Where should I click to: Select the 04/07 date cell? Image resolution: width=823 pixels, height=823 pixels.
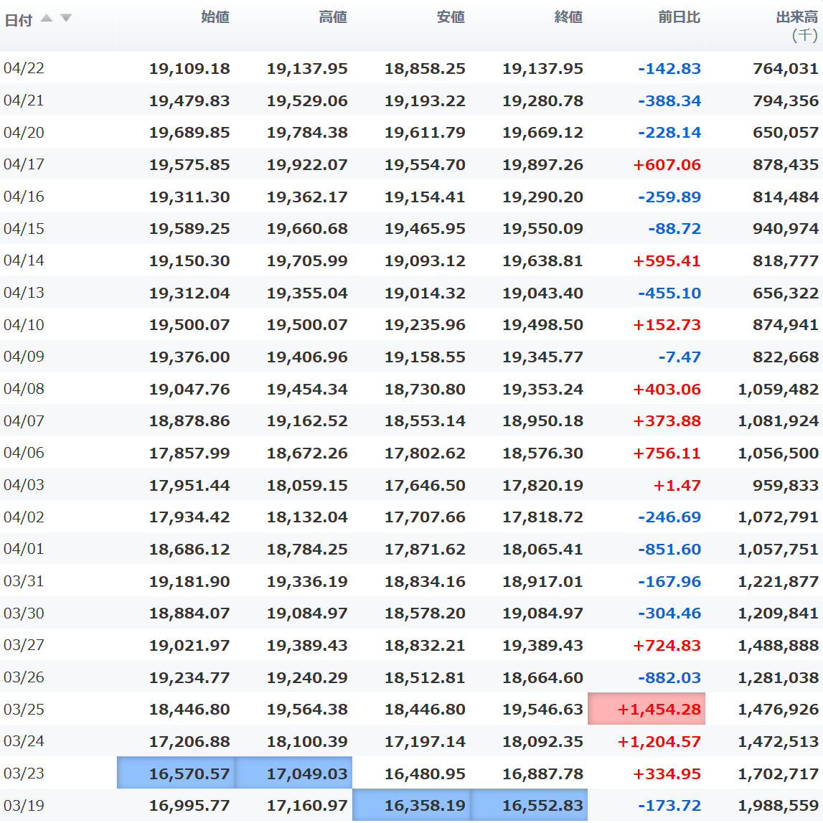[x=24, y=421]
